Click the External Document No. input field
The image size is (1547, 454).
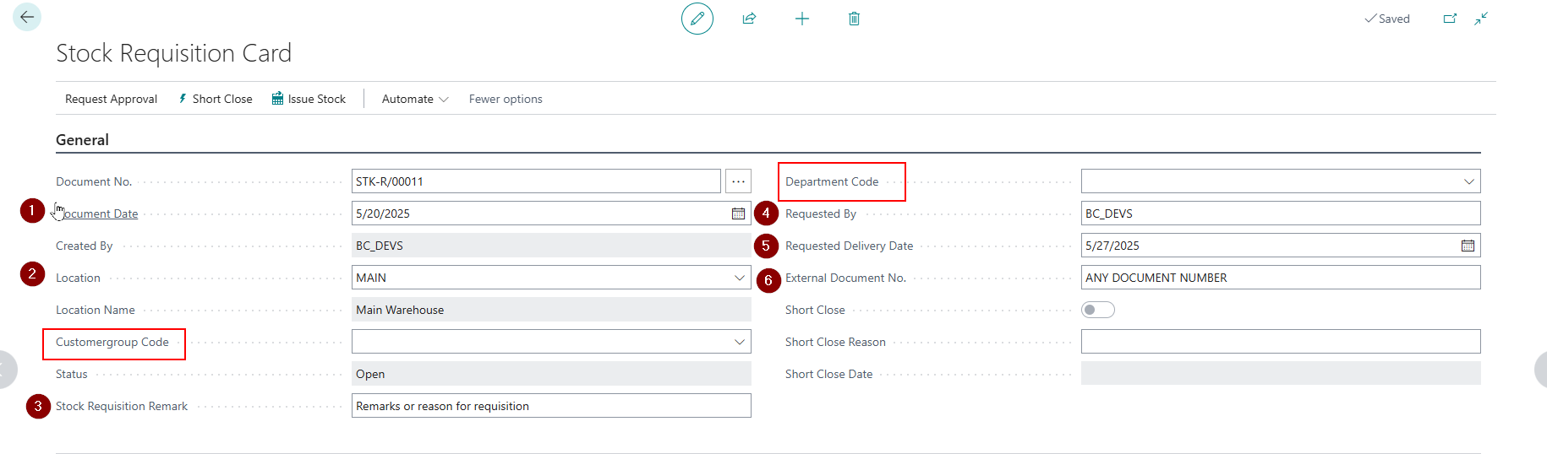tap(1280, 278)
